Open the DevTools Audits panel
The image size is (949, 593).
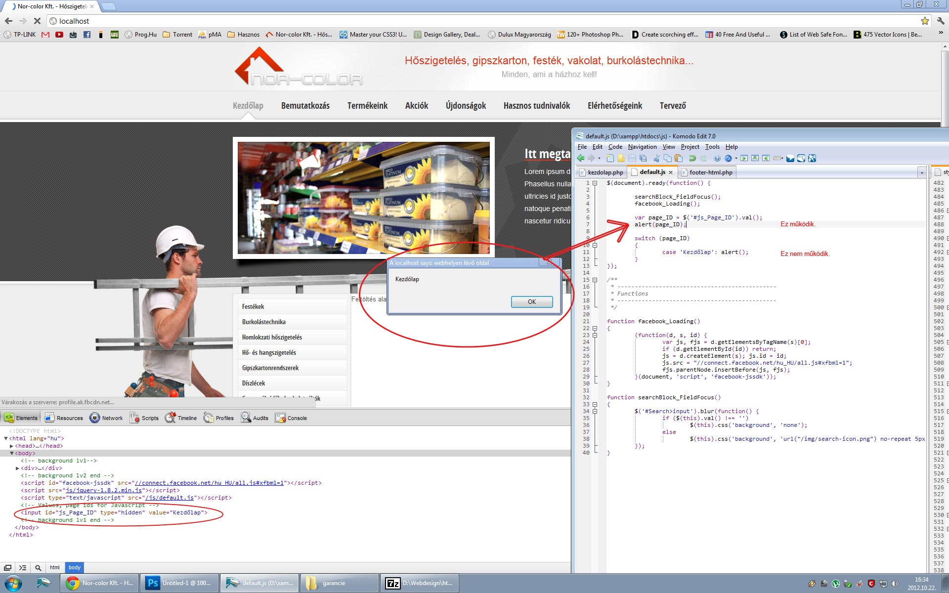(x=255, y=418)
